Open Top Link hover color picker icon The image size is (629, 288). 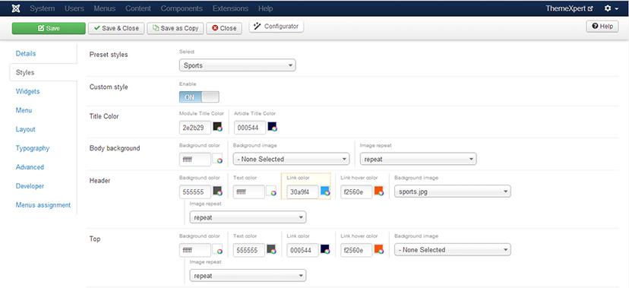(x=378, y=250)
